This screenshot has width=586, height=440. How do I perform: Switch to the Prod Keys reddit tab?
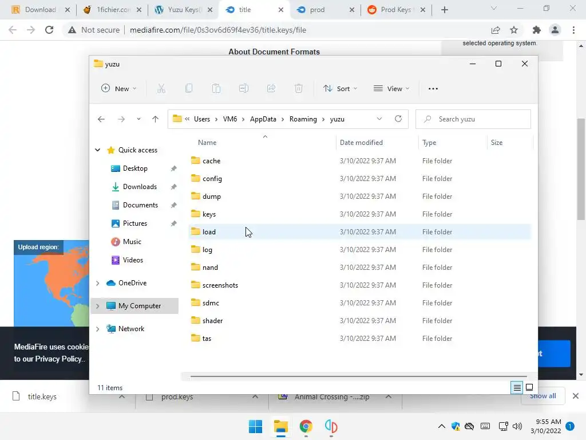coord(395,10)
